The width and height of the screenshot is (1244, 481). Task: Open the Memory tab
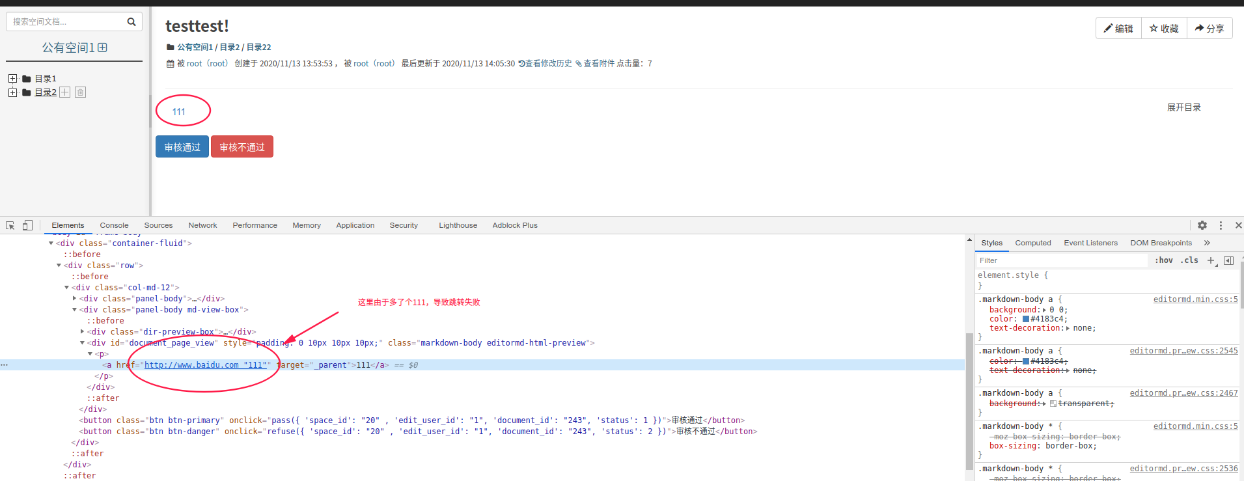click(307, 225)
